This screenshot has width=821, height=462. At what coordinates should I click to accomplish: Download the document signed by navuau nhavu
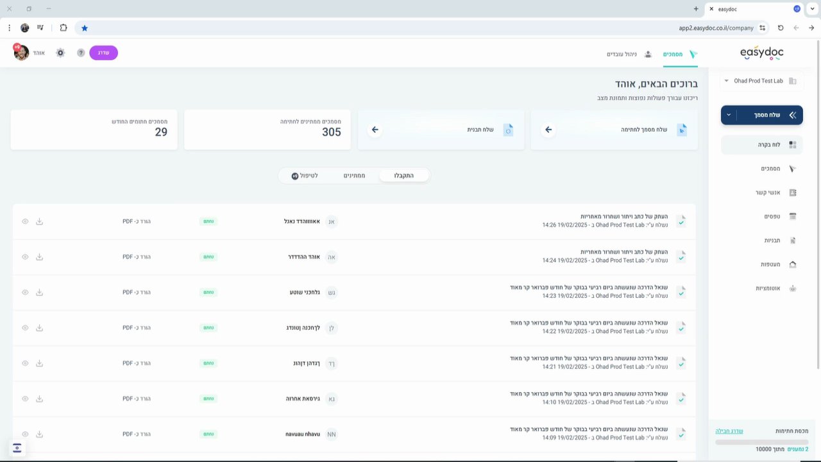point(39,434)
